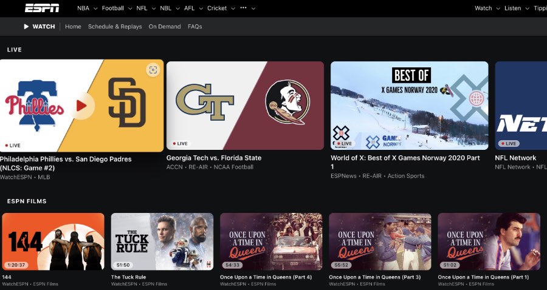Expand the AFL dropdown chevron
This screenshot has height=290, width=547.
(201, 8)
